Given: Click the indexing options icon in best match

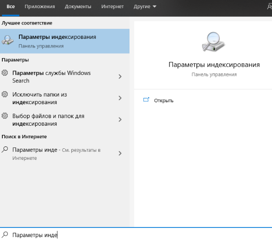Looking at the screenshot, I should point(7,40).
